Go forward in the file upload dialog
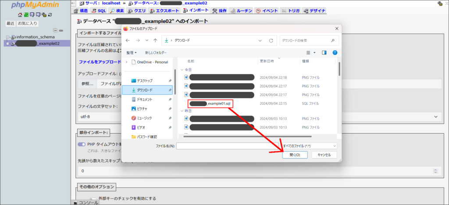The image size is (449, 205). pyautogui.click(x=137, y=41)
